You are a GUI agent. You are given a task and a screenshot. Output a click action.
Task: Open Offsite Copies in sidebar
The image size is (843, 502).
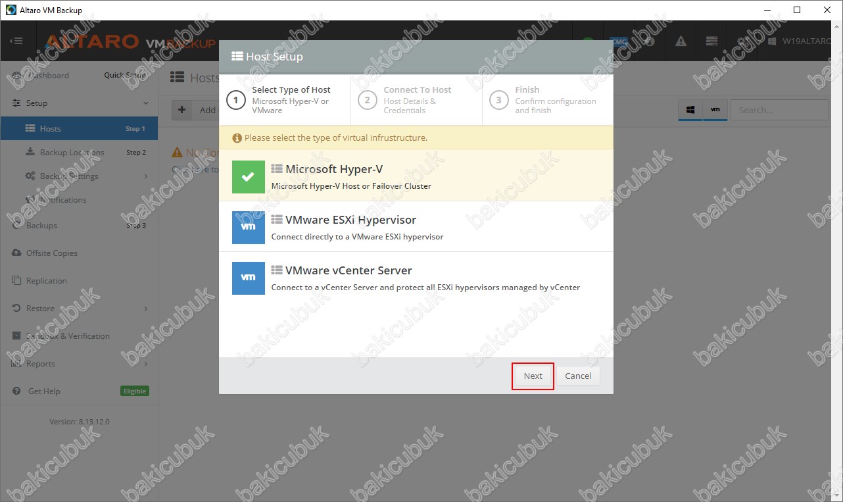click(x=79, y=253)
